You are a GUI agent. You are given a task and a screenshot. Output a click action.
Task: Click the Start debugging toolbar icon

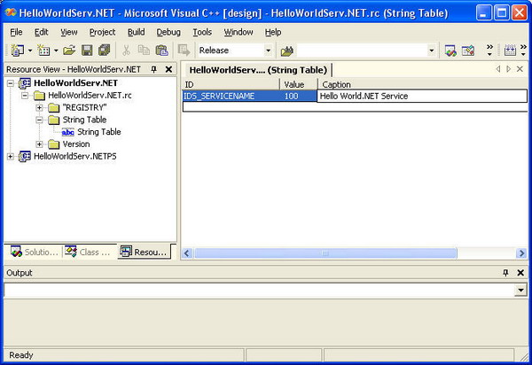184,50
